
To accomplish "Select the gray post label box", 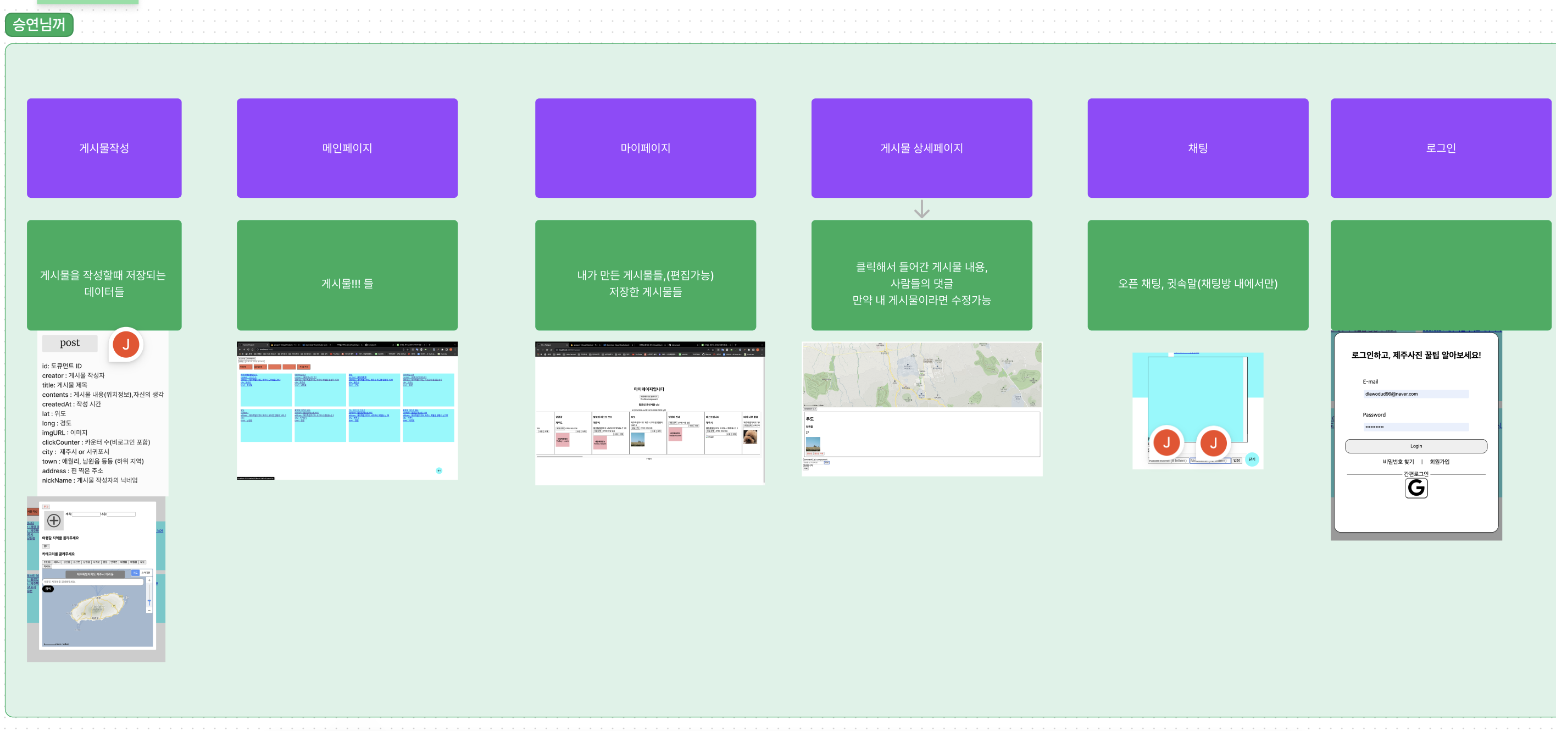I will 69,343.
